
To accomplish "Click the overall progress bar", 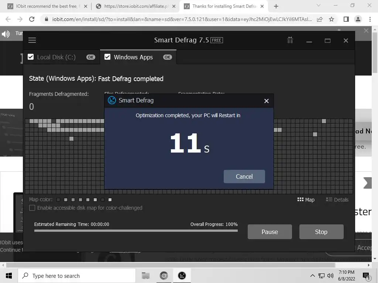I will (x=136, y=231).
